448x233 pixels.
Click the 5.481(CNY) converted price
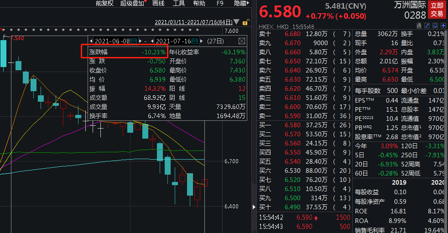click(x=345, y=6)
